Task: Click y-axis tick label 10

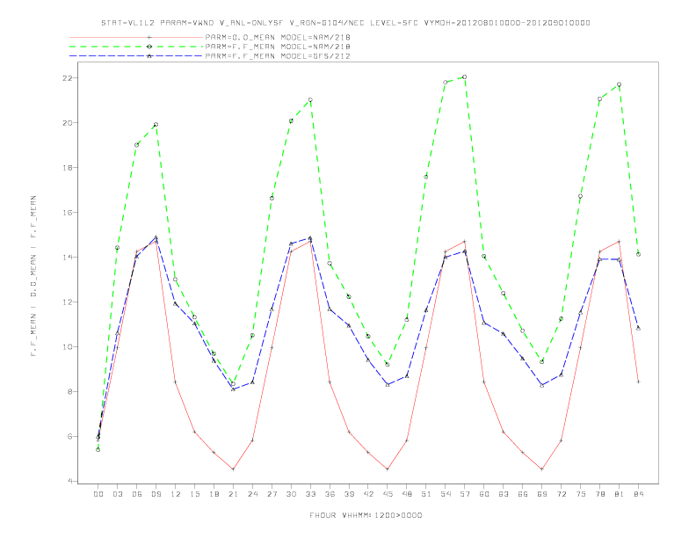Action: 67,347
